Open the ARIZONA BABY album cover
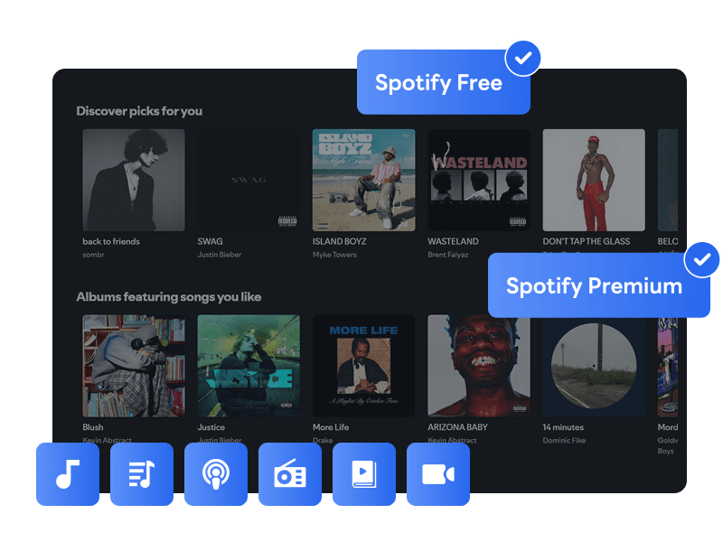 (x=479, y=366)
